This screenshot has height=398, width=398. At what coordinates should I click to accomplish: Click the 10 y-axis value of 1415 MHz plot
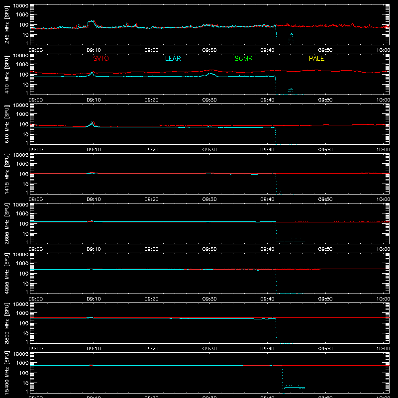(25, 184)
